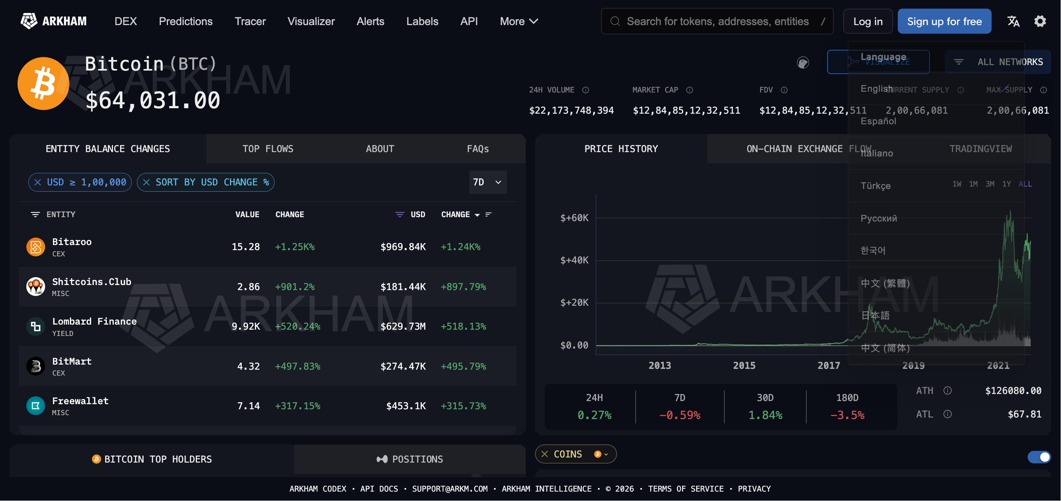Focus the tokens, addresses, entities search box
Image resolution: width=1061 pixels, height=501 pixels.
pyautogui.click(x=717, y=21)
